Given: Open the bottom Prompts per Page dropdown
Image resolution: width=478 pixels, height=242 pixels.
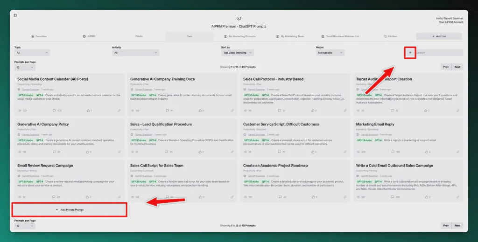Looking at the screenshot, I should 25,226.
